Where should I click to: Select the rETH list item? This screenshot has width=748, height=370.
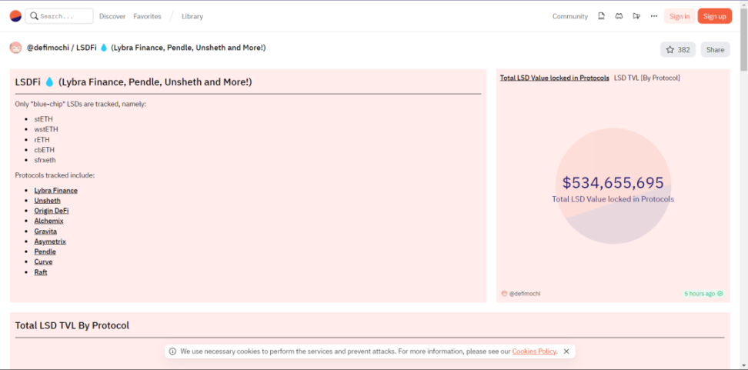pyautogui.click(x=42, y=140)
